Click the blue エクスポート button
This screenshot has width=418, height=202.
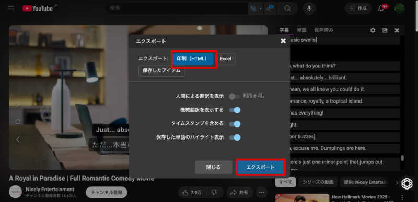pos(260,167)
